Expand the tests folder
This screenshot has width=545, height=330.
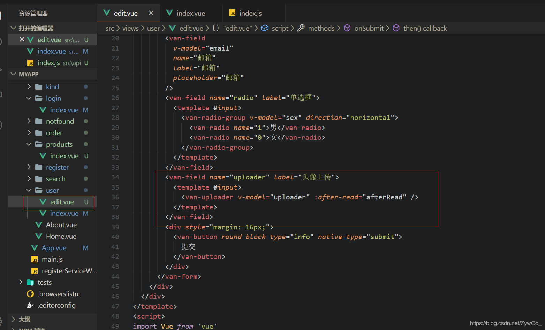point(21,282)
